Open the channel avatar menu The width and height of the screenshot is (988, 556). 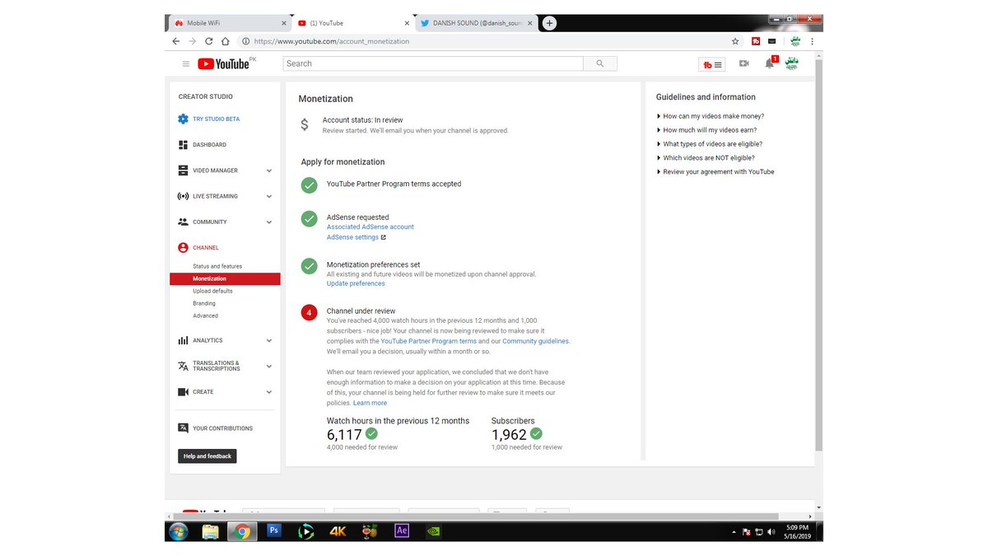[x=792, y=63]
